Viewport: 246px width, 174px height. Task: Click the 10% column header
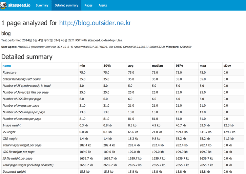pyautogui.click(x=107, y=66)
